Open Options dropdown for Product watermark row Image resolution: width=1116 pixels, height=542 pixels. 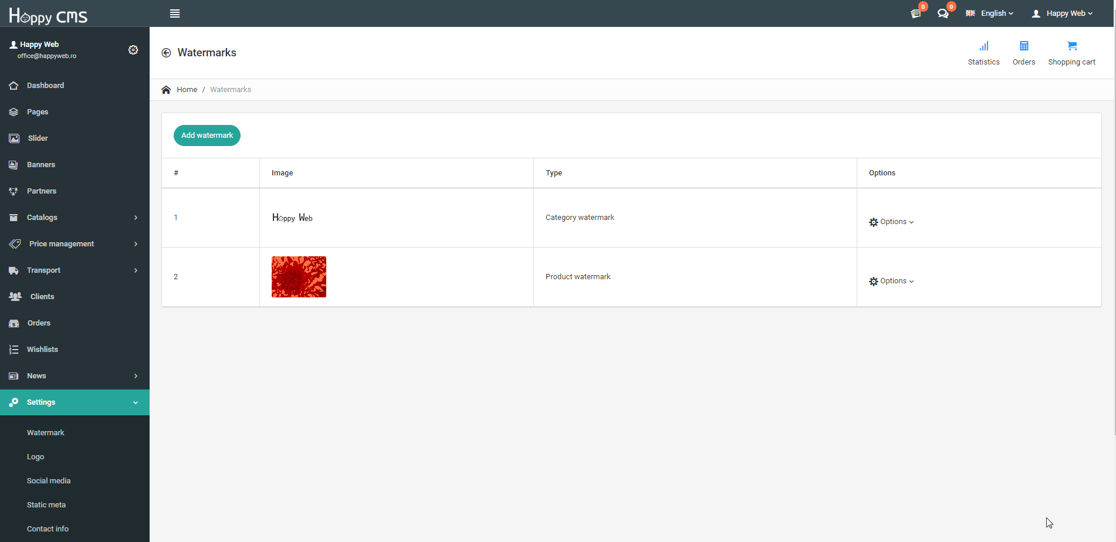coord(891,281)
